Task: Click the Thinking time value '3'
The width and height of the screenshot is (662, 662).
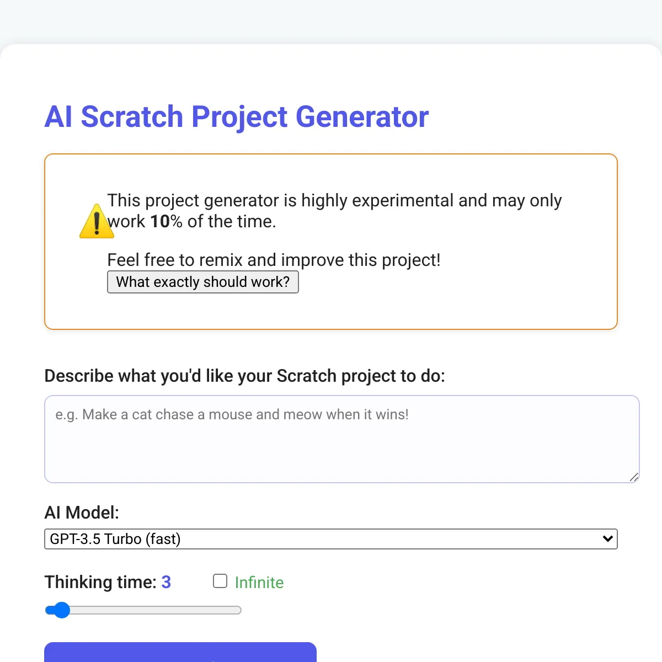Action: (166, 582)
